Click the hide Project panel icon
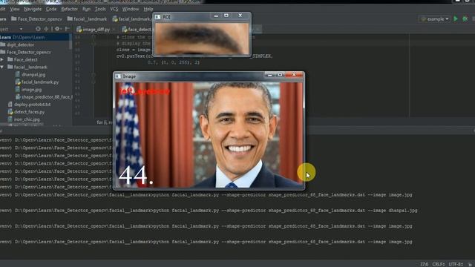 tap(68, 29)
